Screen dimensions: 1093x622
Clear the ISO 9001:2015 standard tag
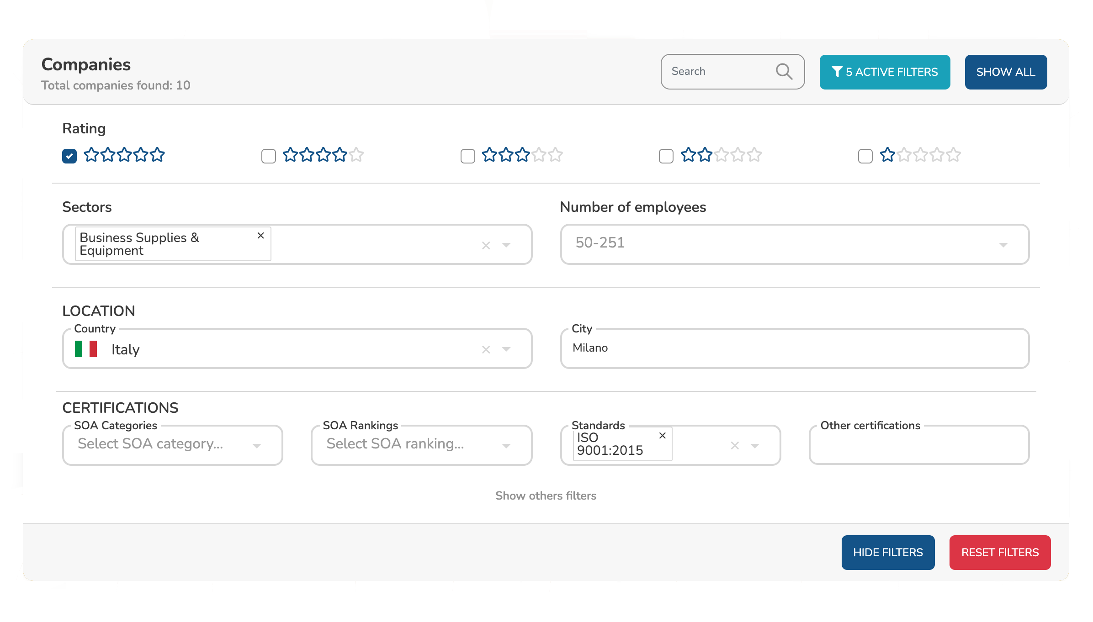[x=661, y=435]
